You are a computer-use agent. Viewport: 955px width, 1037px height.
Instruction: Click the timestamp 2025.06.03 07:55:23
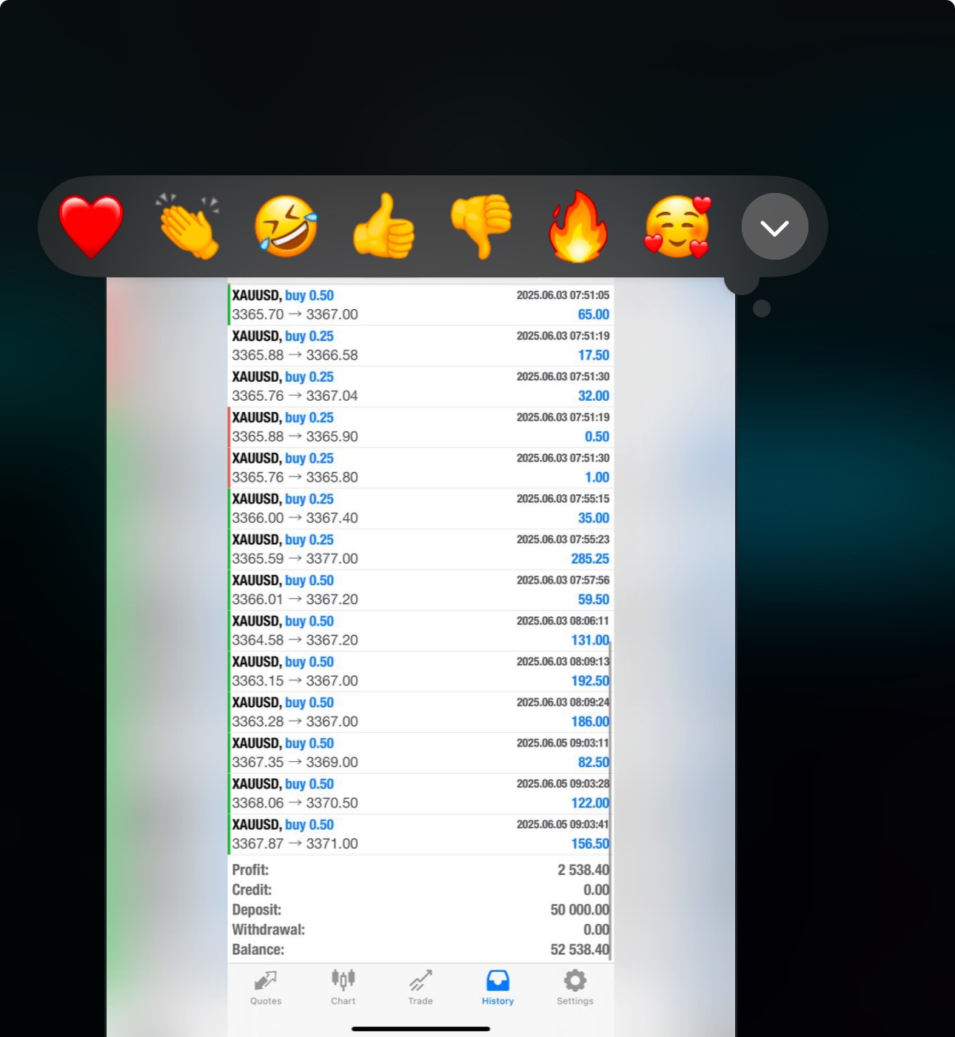click(x=563, y=539)
